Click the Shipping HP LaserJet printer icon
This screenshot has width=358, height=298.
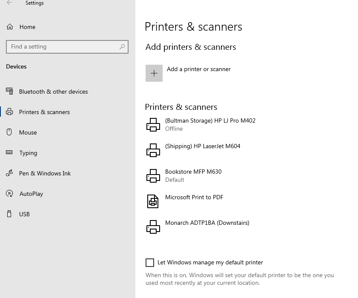153,150
